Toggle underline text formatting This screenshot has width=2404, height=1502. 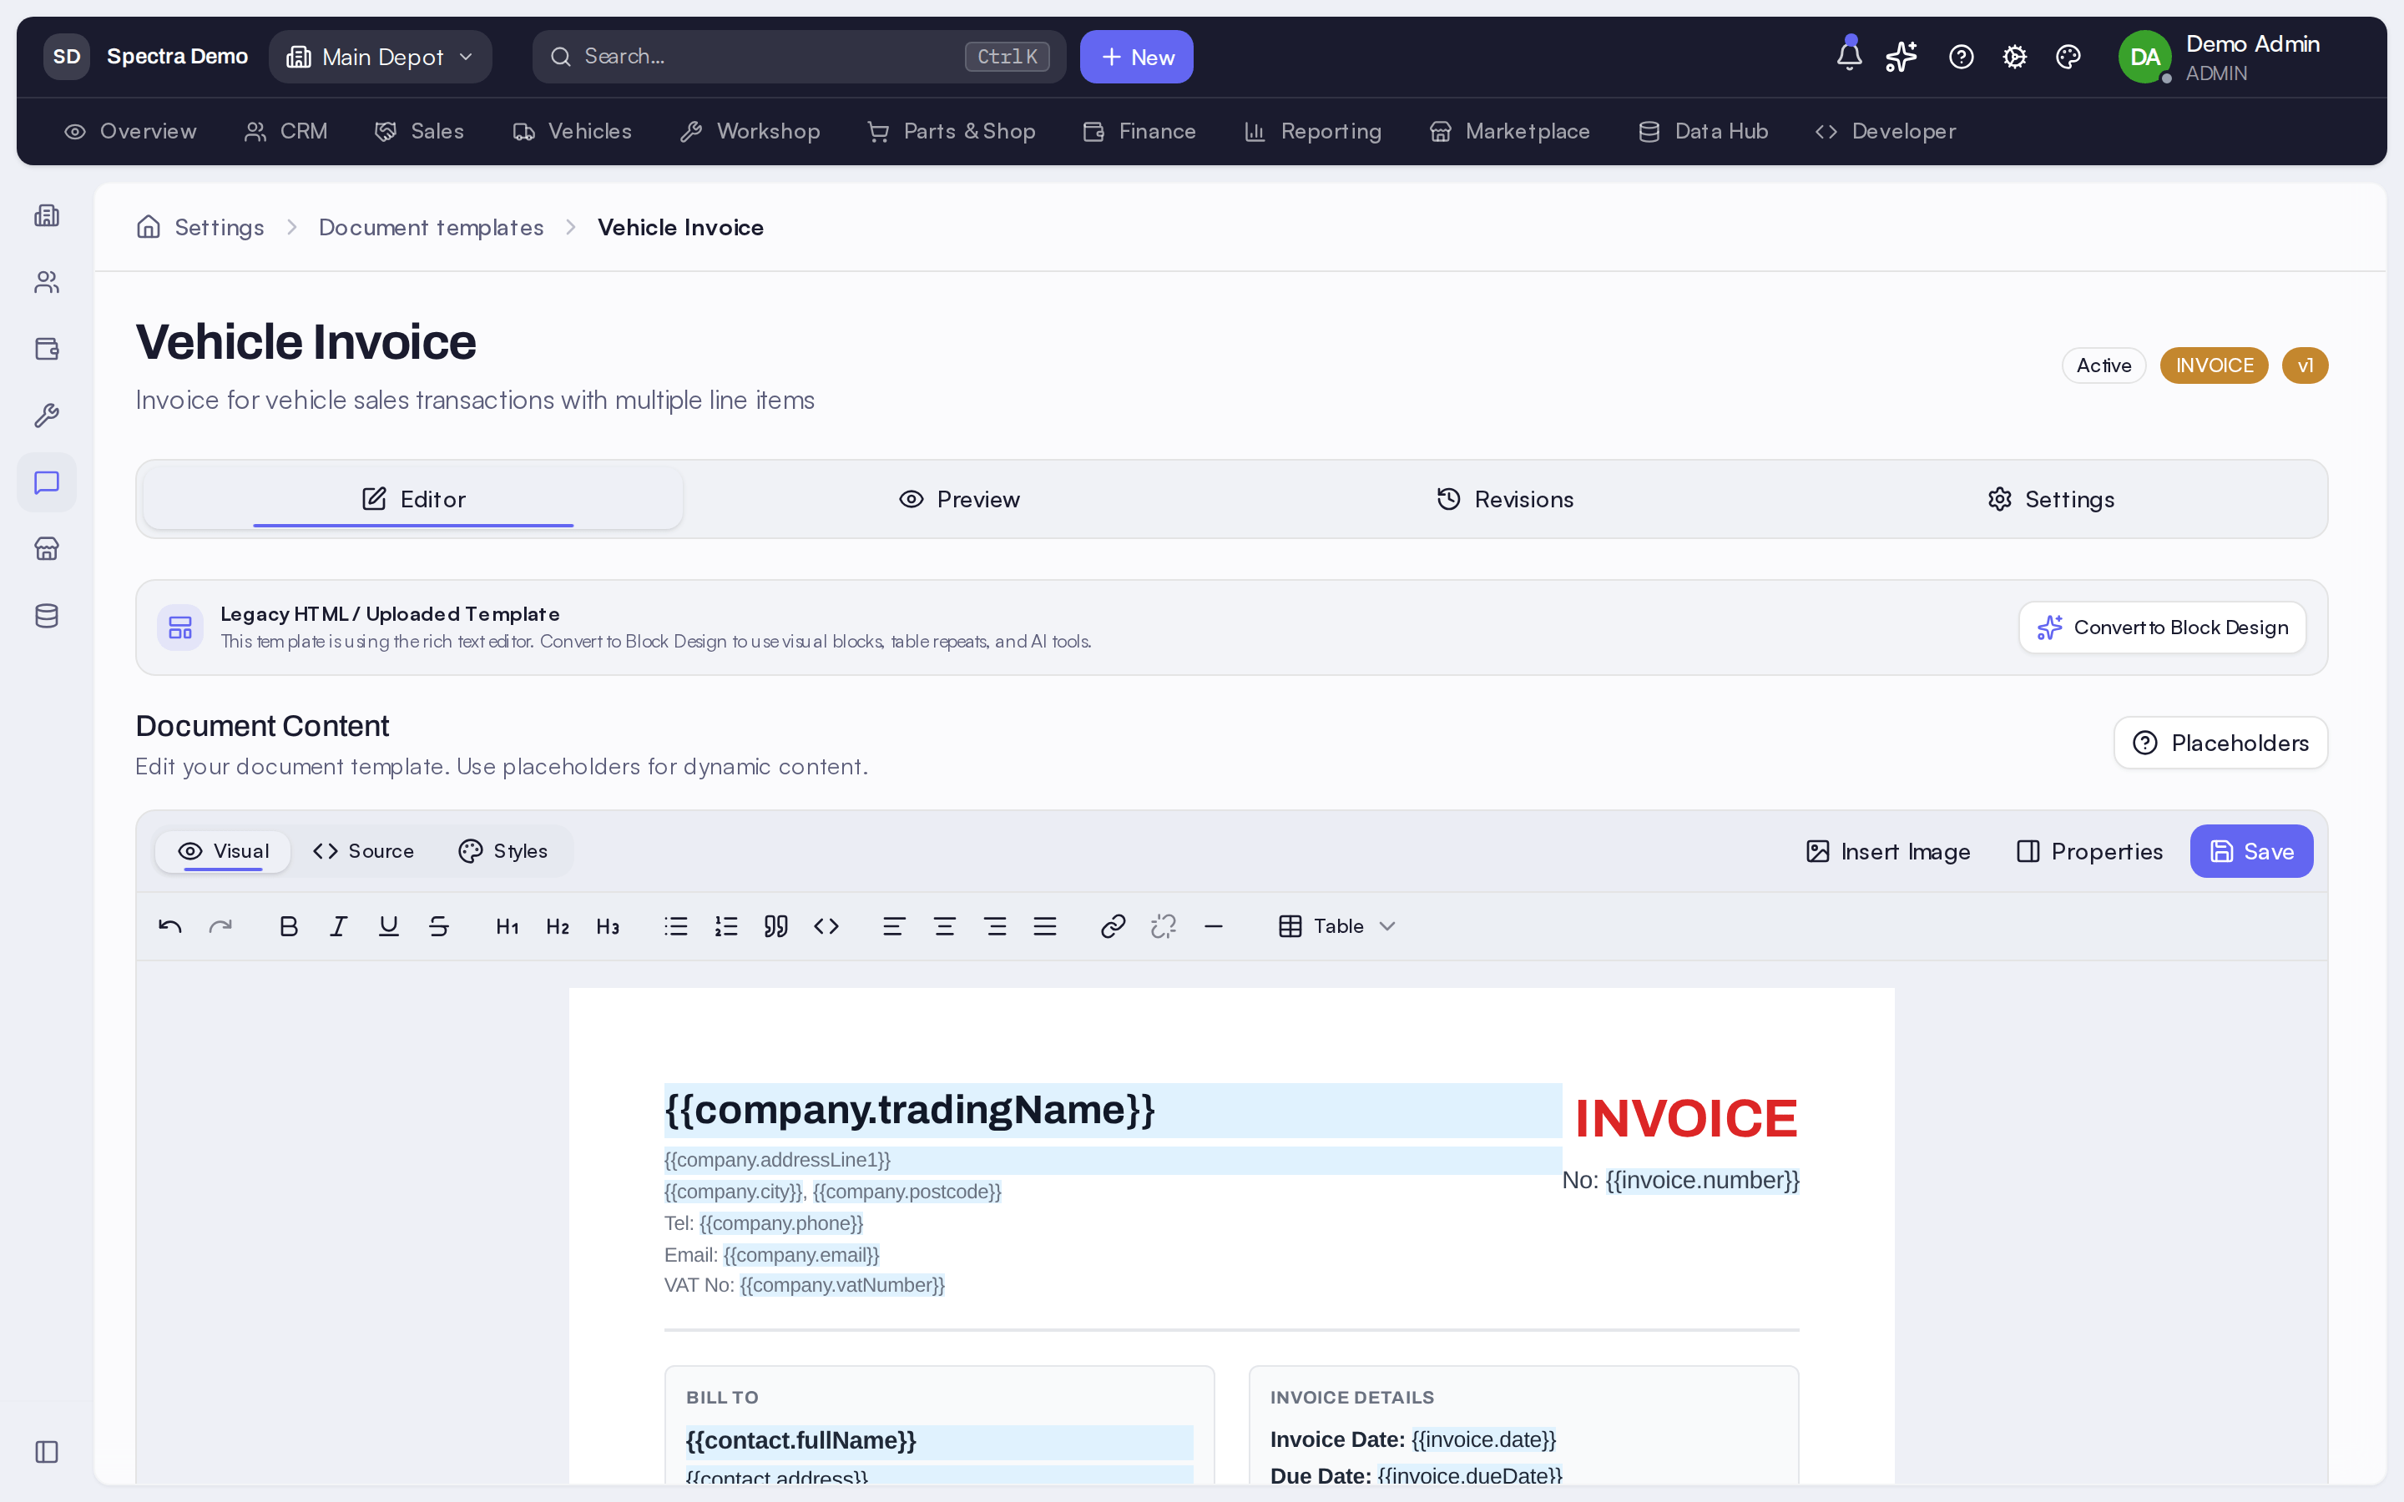tap(388, 926)
